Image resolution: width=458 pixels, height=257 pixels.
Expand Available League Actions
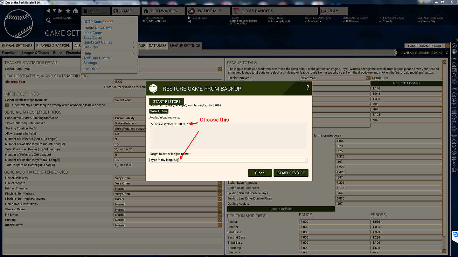424,53
